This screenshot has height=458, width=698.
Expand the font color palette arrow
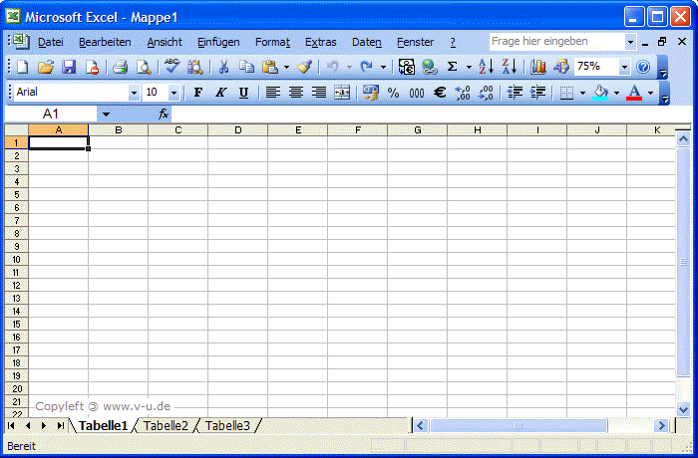651,93
